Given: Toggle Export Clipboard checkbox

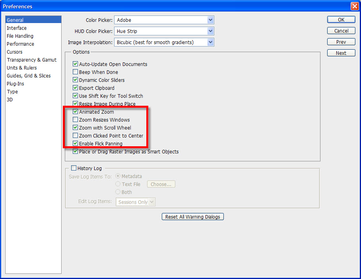Looking at the screenshot, I should pos(75,88).
